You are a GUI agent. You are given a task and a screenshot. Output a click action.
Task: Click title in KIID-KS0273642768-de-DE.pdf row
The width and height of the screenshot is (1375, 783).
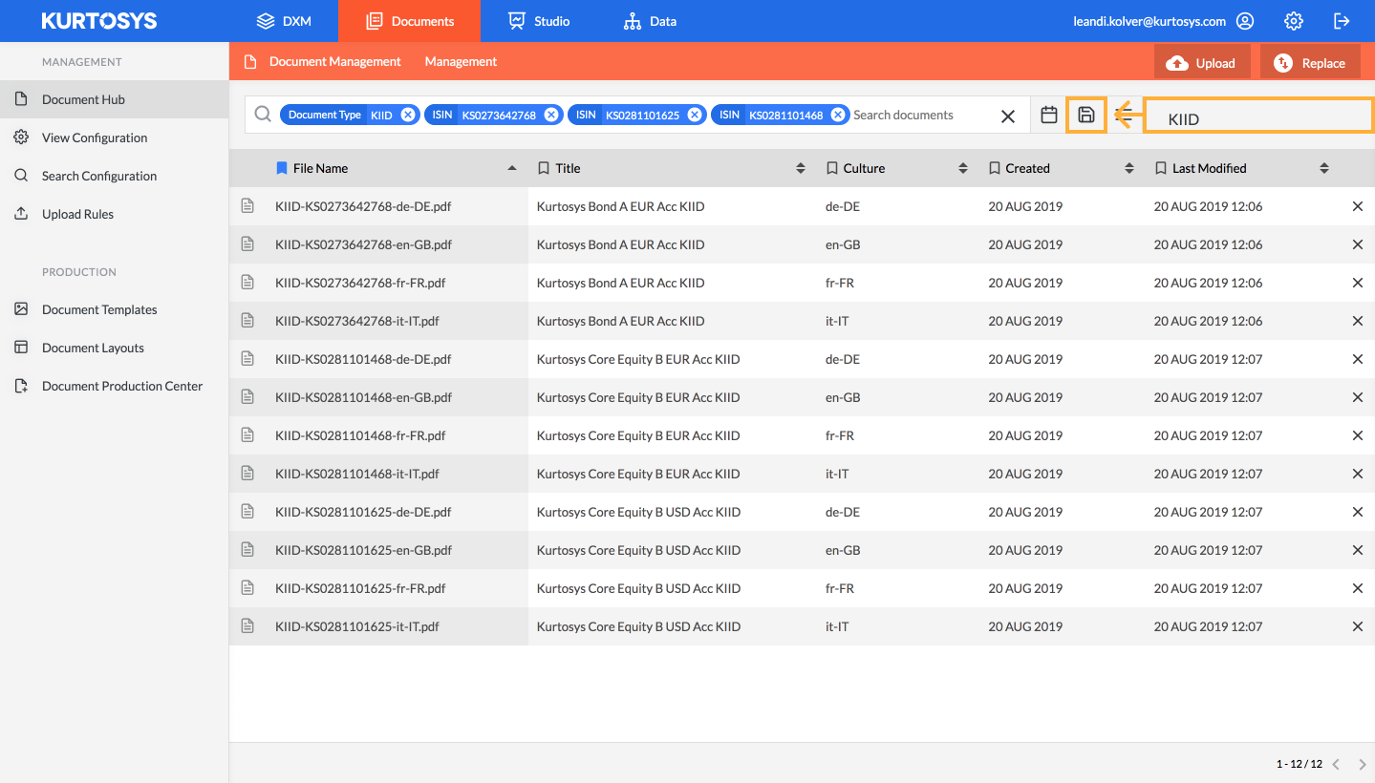(x=621, y=206)
